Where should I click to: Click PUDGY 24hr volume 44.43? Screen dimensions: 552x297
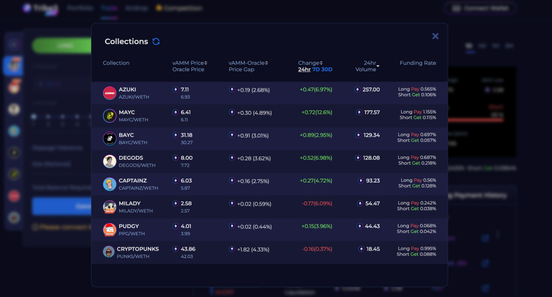pos(373,226)
